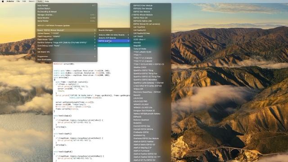Viewport: 288px width, 162px height.
Task: Expand the Flash Frequency "40MHz" submenu
Action: pyautogui.click(x=66, y=36)
